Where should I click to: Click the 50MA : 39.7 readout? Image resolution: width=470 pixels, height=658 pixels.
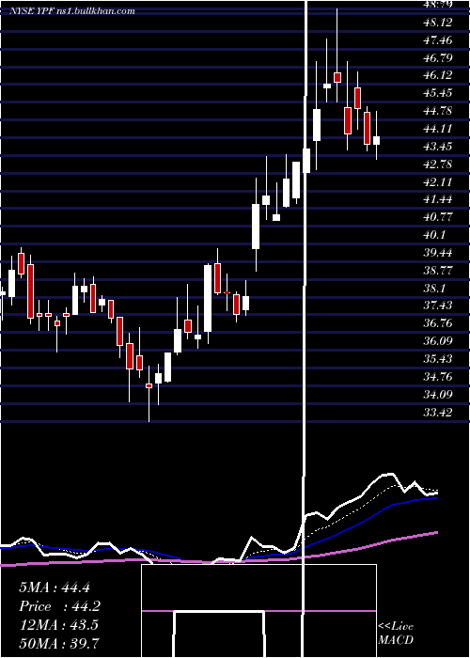click(59, 643)
